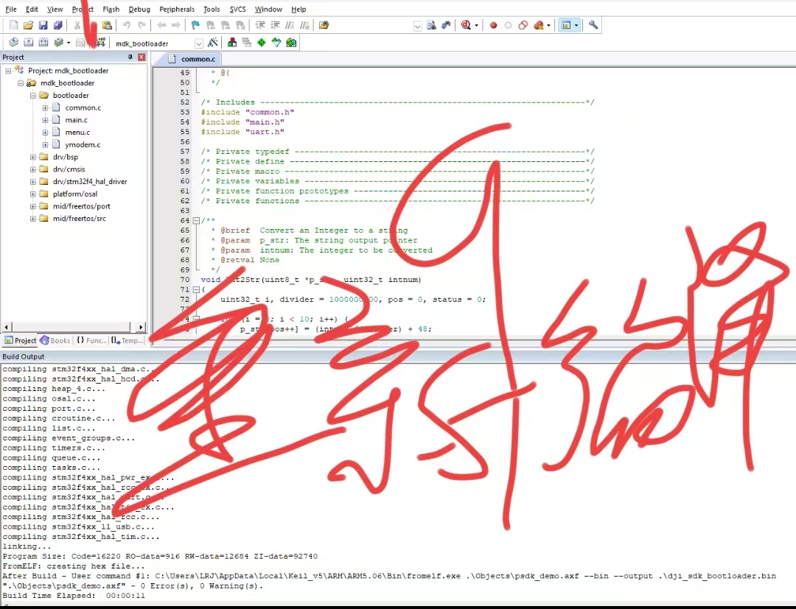Image resolution: width=796 pixels, height=609 pixels.
Task: Click the Download to flash icon
Action: pyautogui.click(x=100, y=43)
